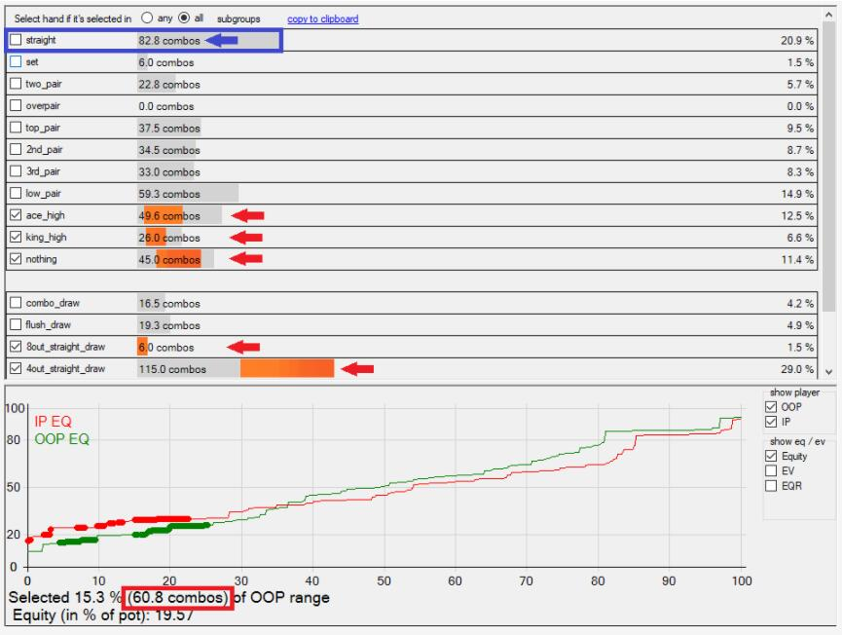Uncheck the ace_high checkbox

[16, 215]
